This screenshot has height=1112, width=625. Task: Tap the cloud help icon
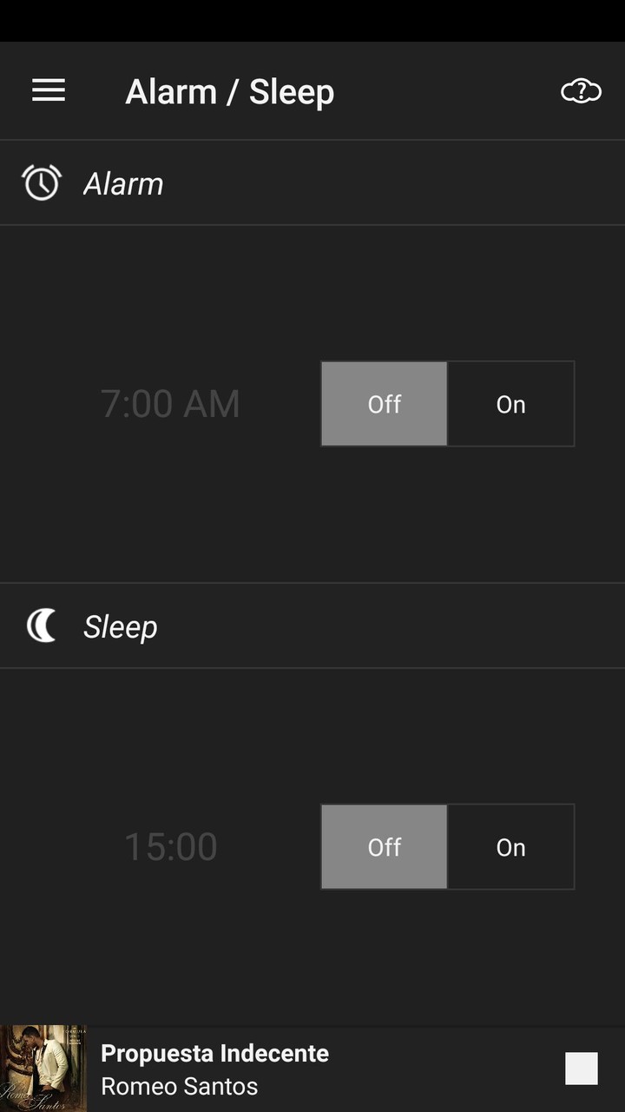pyautogui.click(x=581, y=90)
